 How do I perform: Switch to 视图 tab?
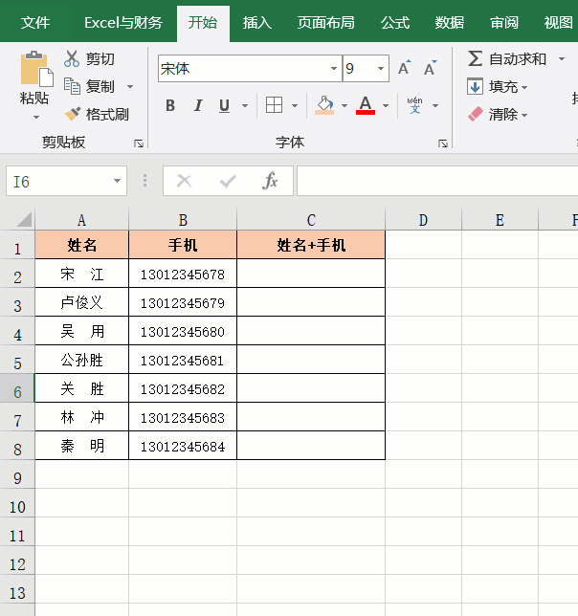558,23
